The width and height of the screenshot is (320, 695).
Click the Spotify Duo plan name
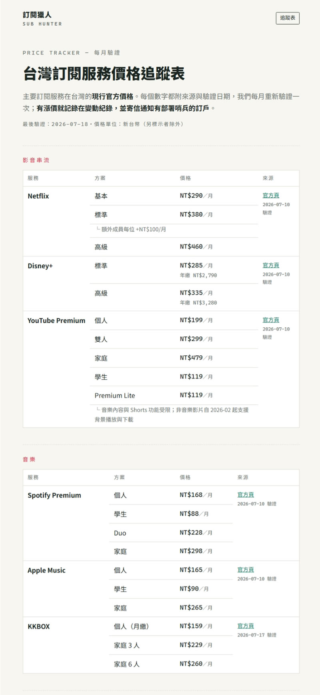pos(120,533)
